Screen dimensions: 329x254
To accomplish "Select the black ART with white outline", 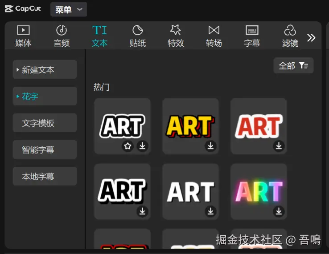I will tap(122, 192).
